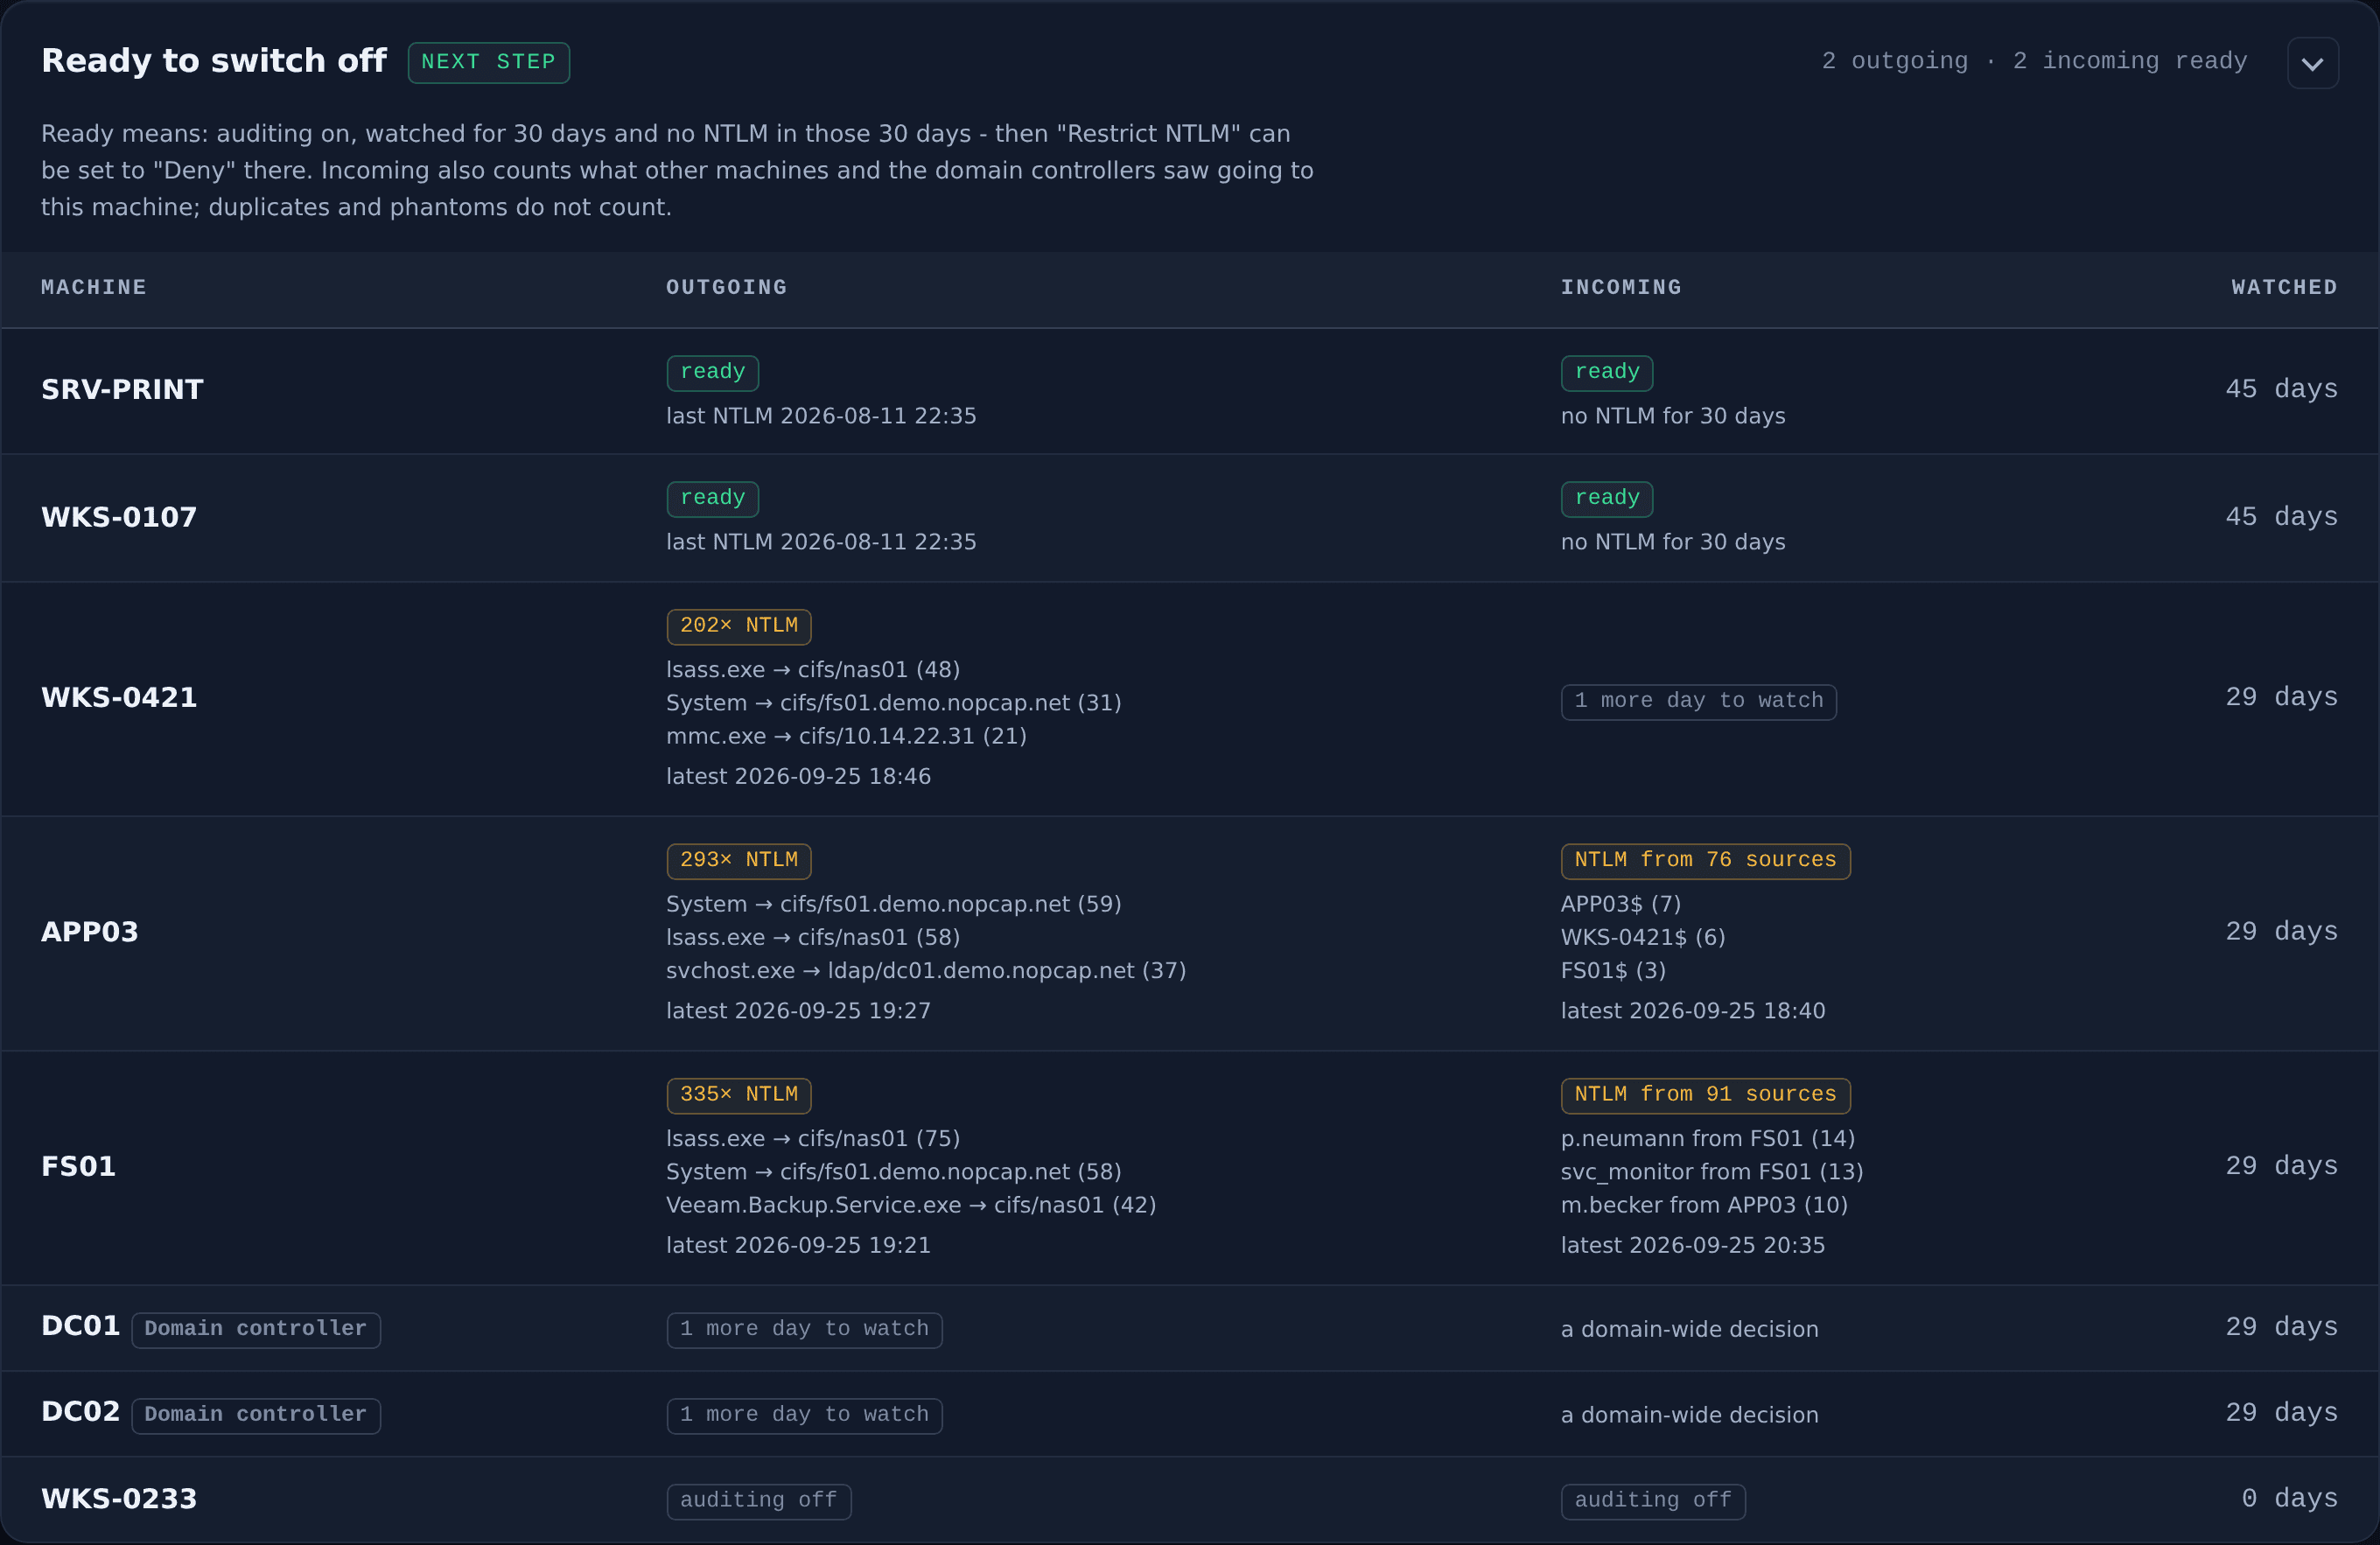2380x1545 pixels.
Task: Click 'NTLM from 91 sources' badge
Action: [1706, 1096]
